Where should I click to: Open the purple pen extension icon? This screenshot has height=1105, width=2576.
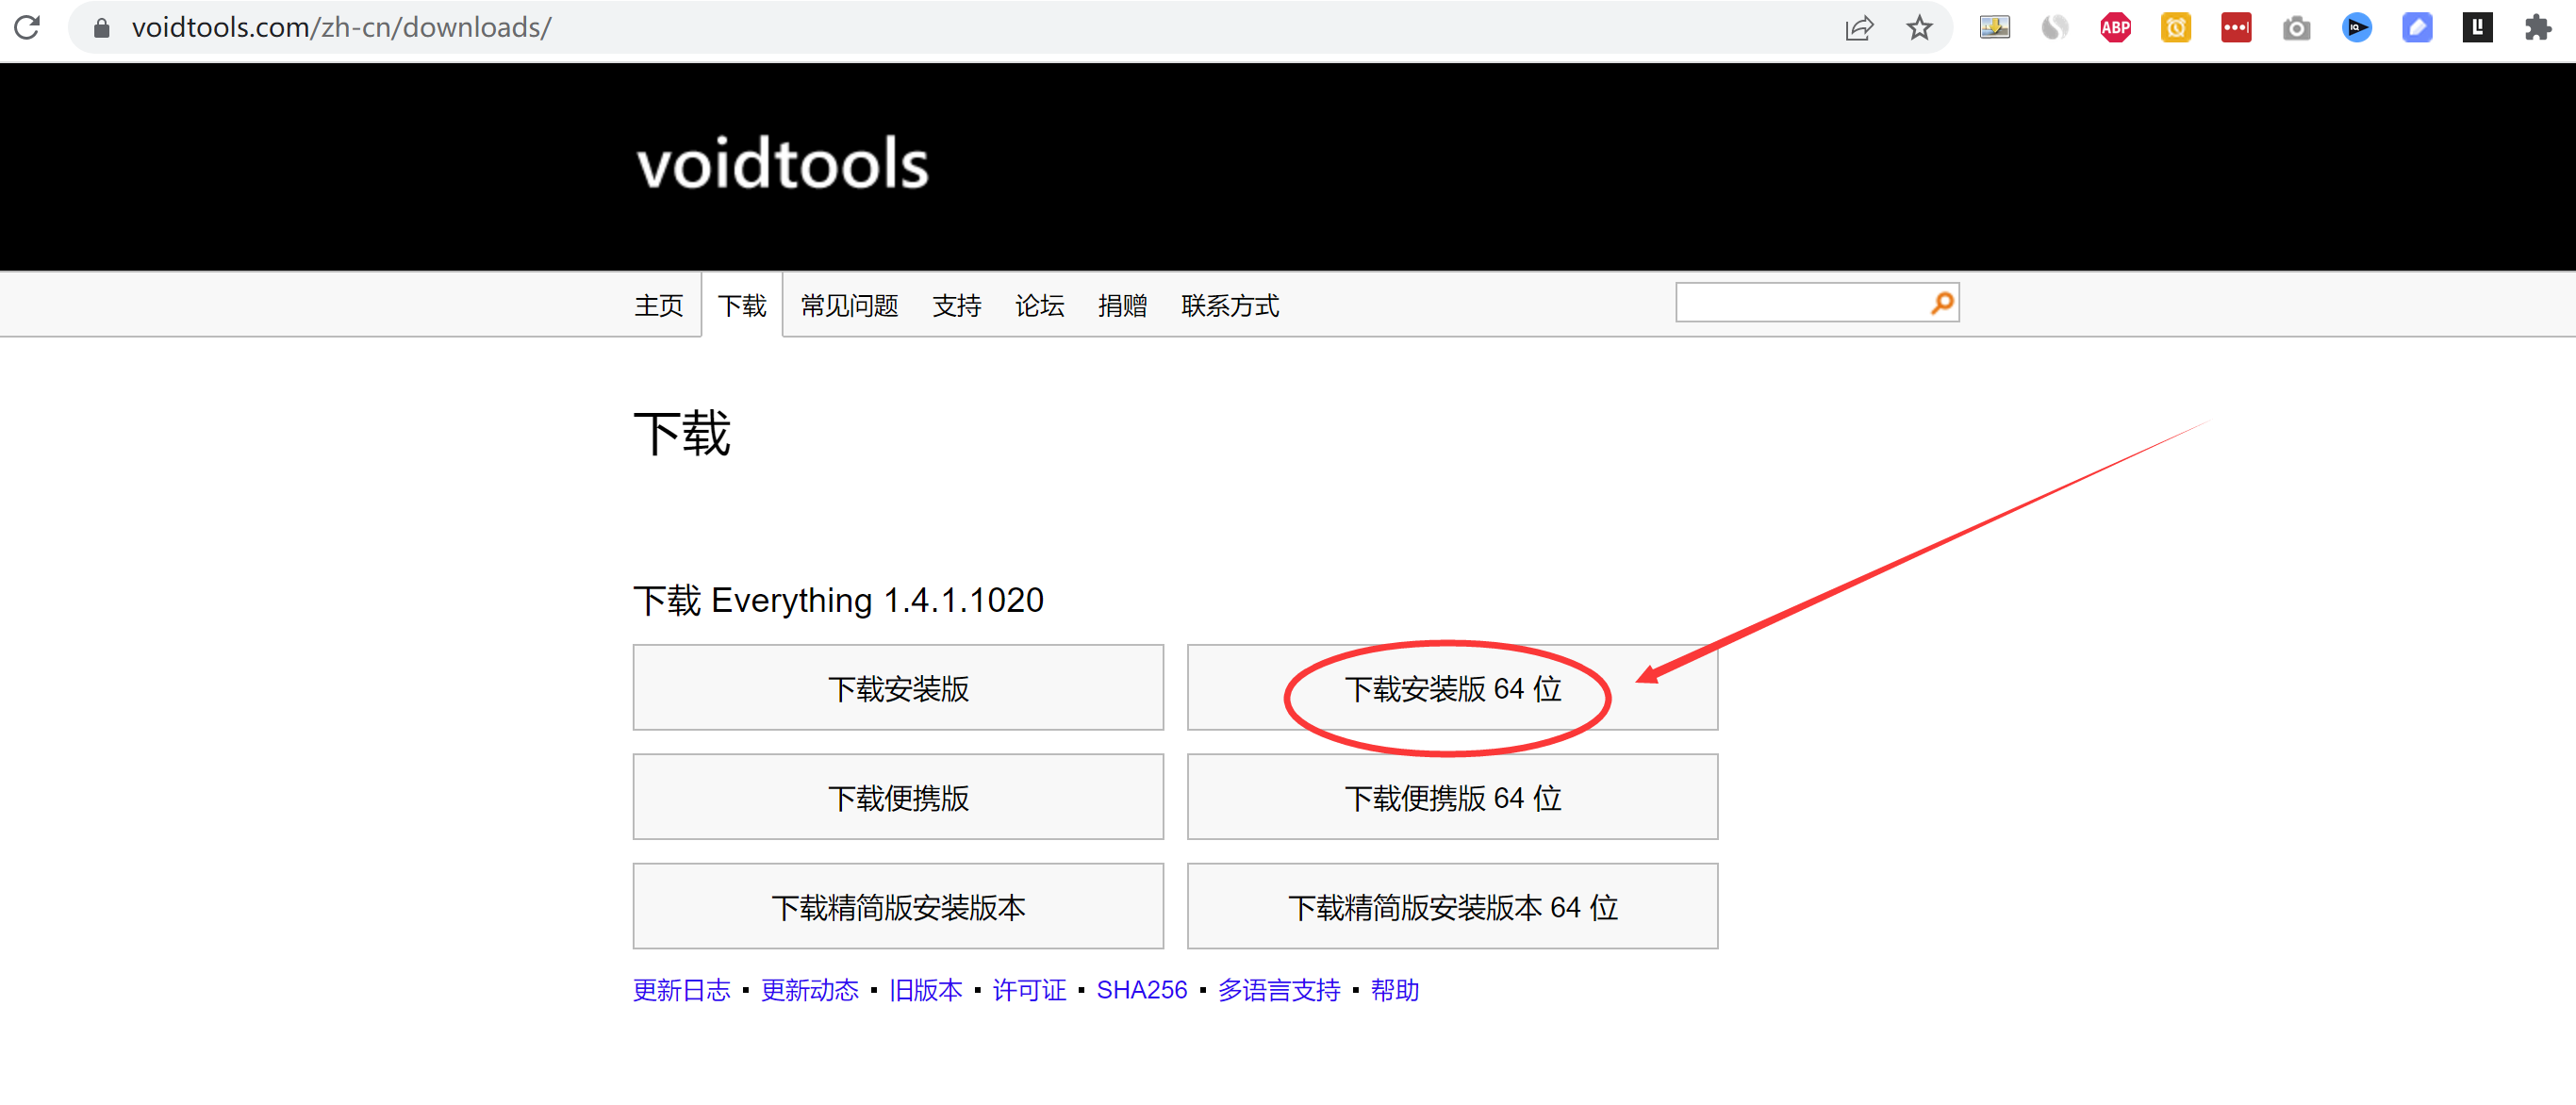pos(2417,28)
